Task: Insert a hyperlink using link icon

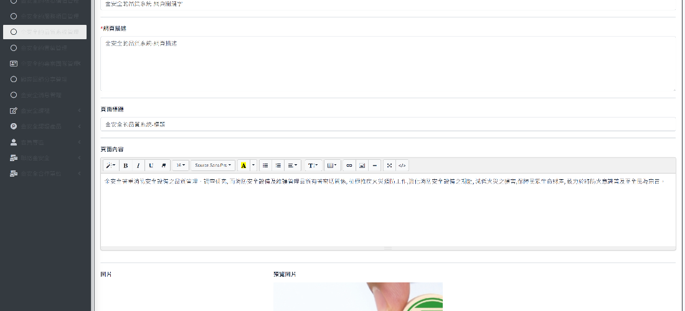Action: (x=349, y=165)
